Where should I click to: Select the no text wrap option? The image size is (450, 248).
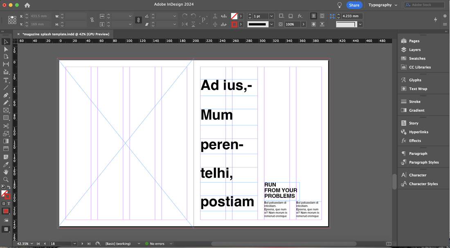pyautogui.click(x=314, y=16)
